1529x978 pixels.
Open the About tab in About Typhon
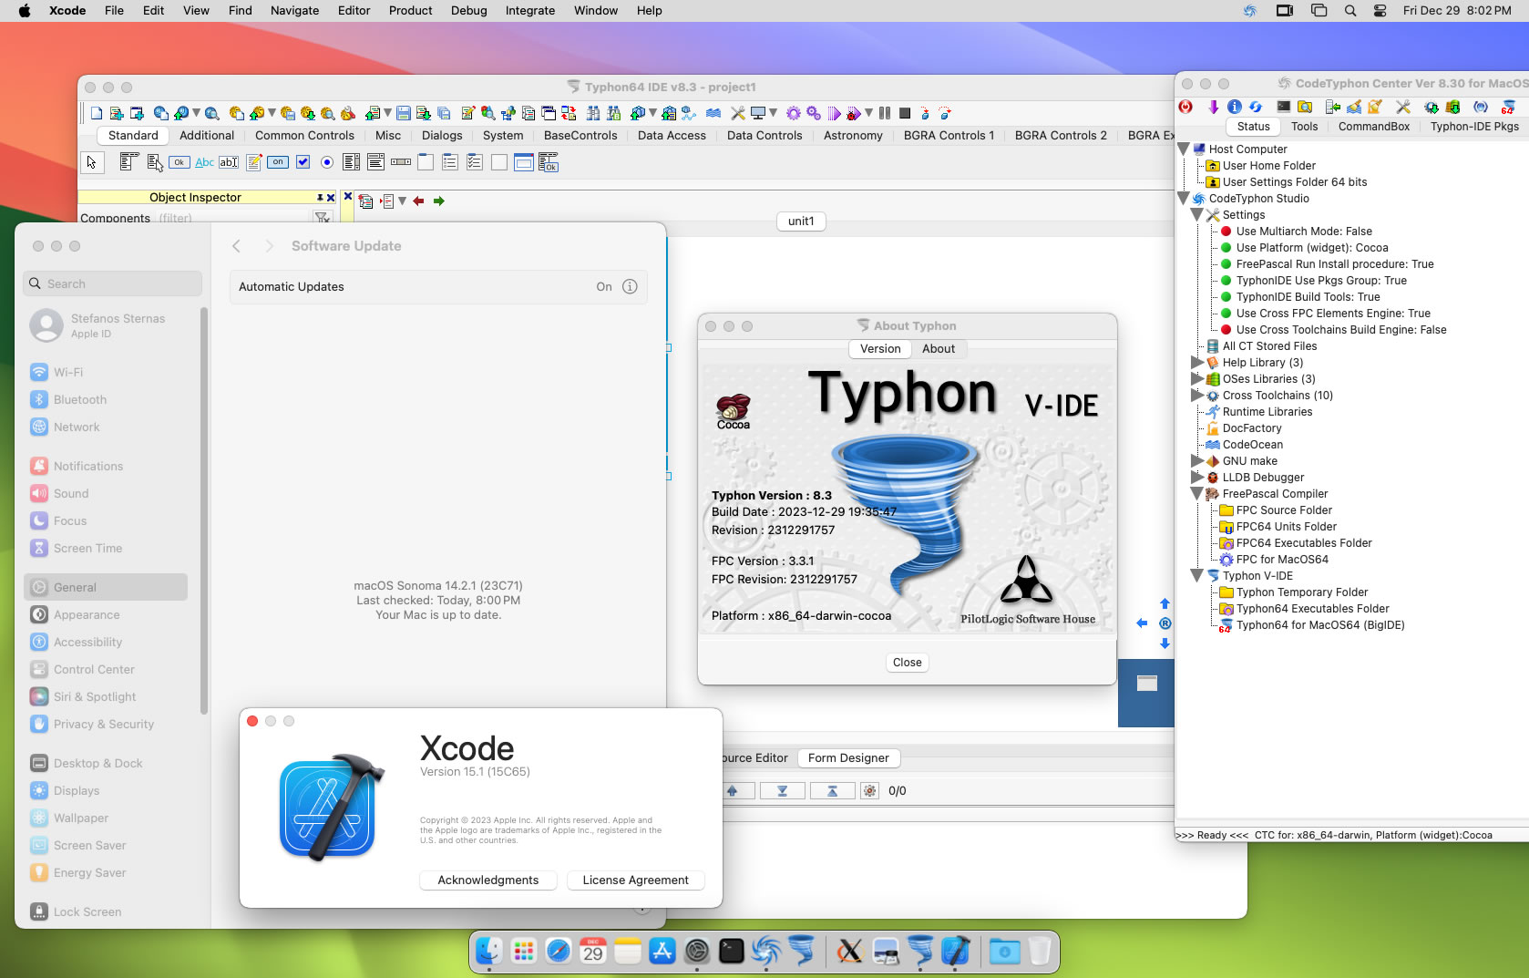tap(938, 348)
